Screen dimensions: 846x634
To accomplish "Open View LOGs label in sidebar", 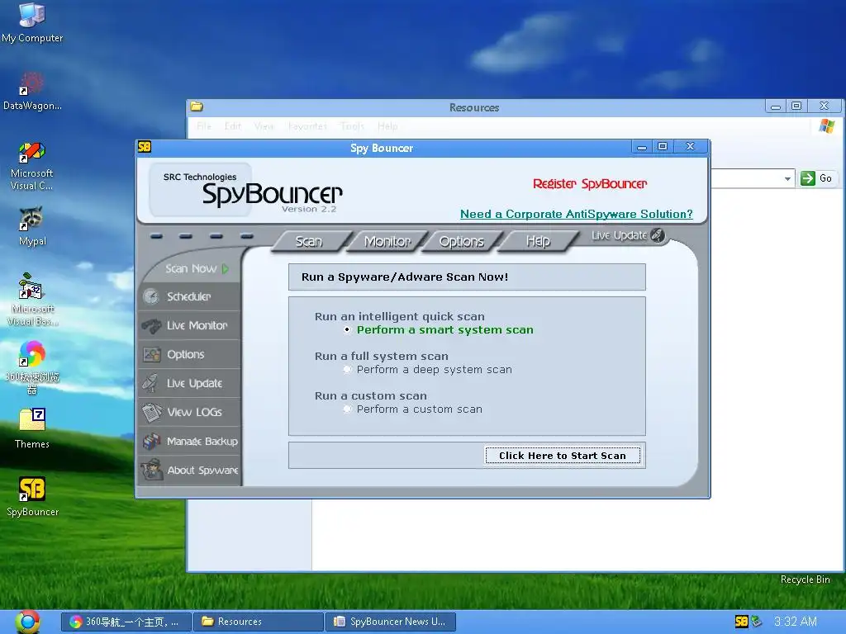I will (194, 413).
